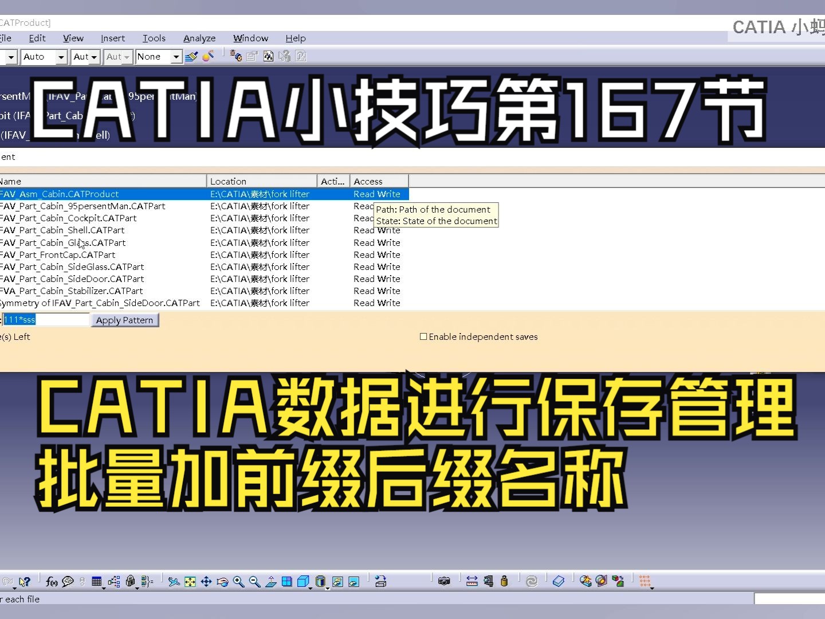This screenshot has height=619, width=825.
Task: Open the Help menu
Action: pos(296,38)
